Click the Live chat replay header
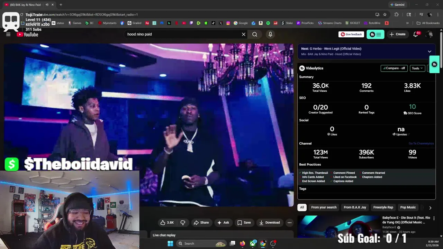 [164, 235]
